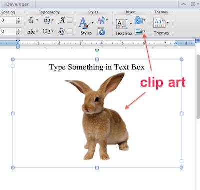Click the Themes Aa icon
Image resolution: width=200 pixels, height=190 pixels.
click(159, 23)
